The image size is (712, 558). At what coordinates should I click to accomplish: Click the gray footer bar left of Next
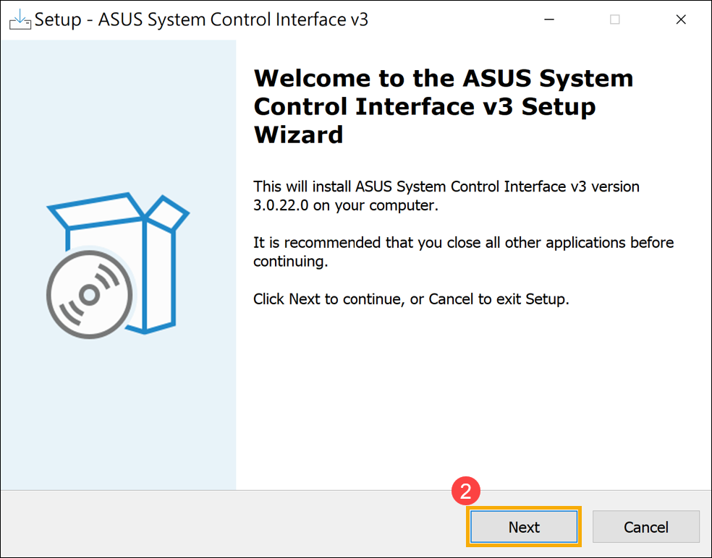point(217,524)
